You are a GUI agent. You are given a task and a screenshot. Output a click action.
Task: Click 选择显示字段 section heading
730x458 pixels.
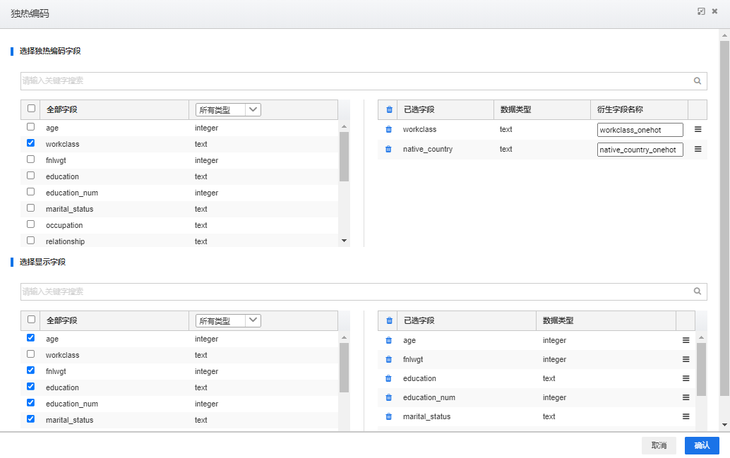click(x=42, y=262)
